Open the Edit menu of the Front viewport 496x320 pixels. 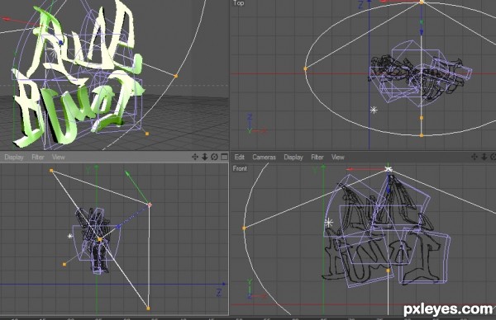pyautogui.click(x=240, y=158)
